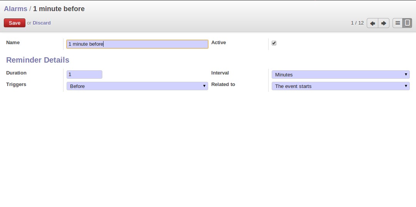
Task: Click the Active field label
Action: pos(219,42)
